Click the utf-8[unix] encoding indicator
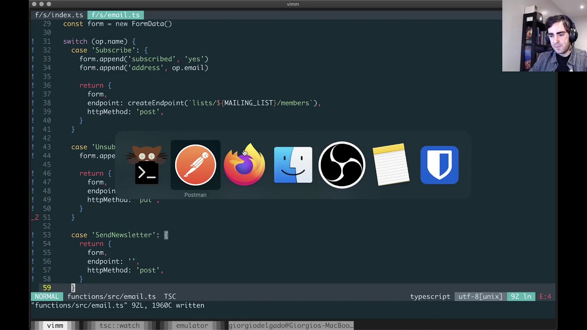Viewport: 587px width, 330px height. 480,297
